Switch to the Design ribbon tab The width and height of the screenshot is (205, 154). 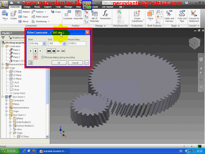coord(27,7)
